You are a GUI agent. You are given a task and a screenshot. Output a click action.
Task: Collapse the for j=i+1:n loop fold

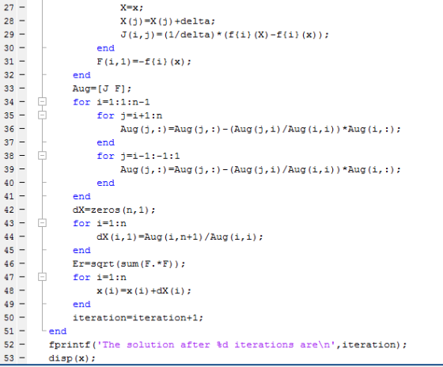[x=42, y=115]
